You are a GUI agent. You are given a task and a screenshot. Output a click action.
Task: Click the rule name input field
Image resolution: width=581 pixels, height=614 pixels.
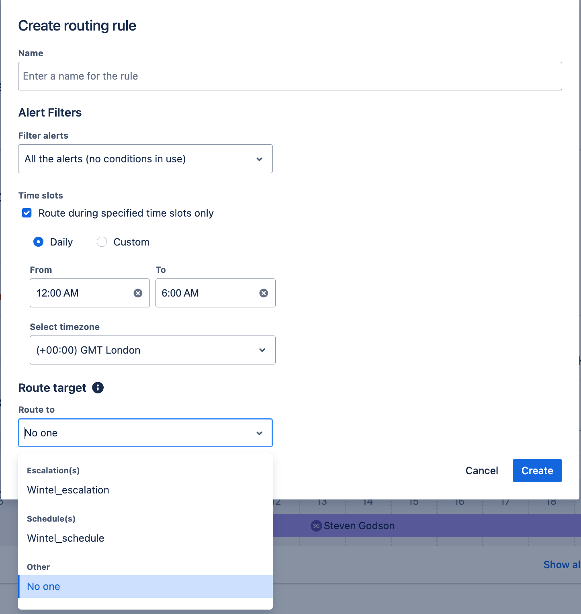pos(289,76)
